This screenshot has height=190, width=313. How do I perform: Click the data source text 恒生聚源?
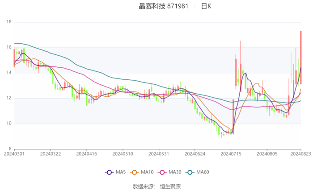[170, 186]
